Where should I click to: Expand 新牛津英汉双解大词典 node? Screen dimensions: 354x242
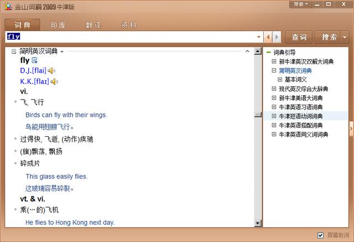(x=274, y=61)
